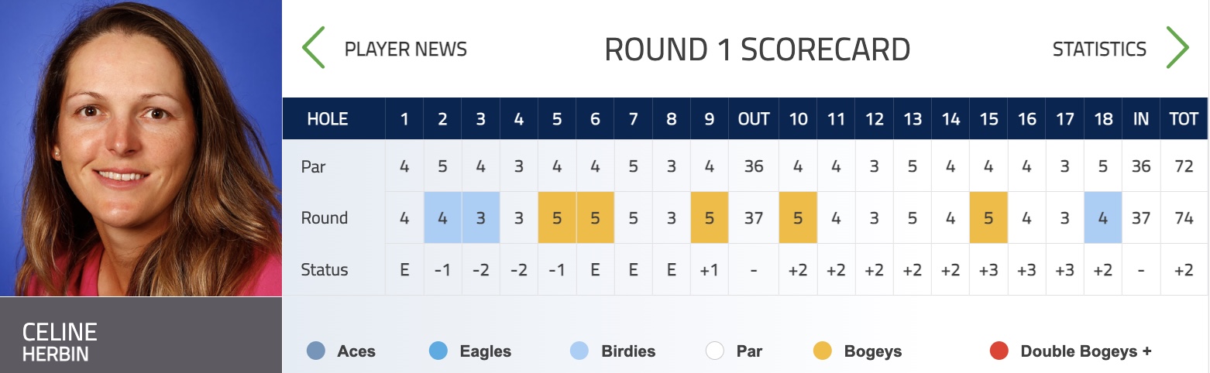Select the bogey score on hole 10
The width and height of the screenshot is (1210, 373).
pyautogui.click(x=798, y=218)
